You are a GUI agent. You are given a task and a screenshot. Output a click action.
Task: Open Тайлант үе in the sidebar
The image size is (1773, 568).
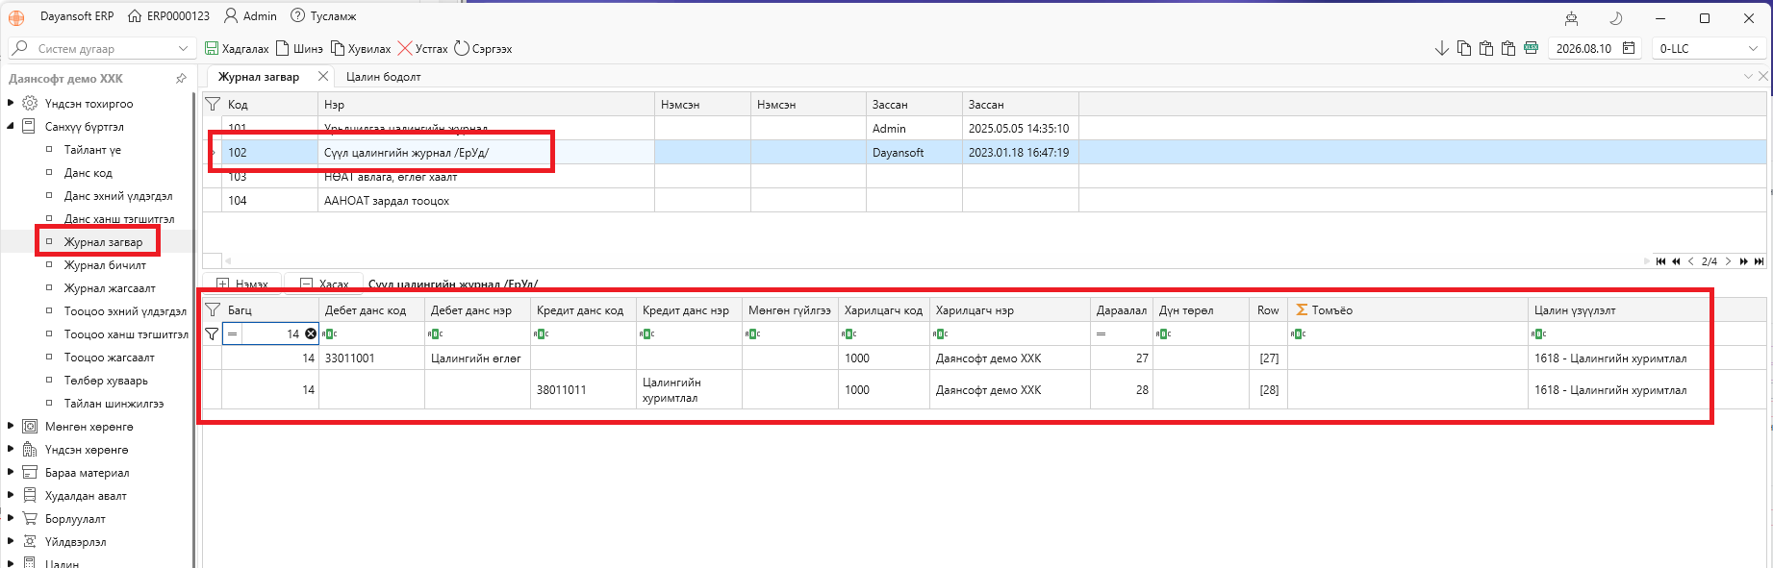pyautogui.click(x=92, y=150)
